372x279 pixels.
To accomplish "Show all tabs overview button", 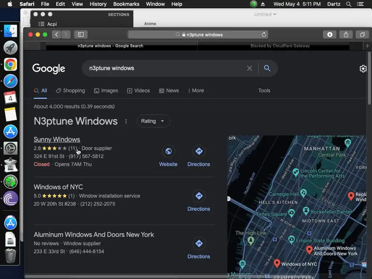I will [362, 35].
